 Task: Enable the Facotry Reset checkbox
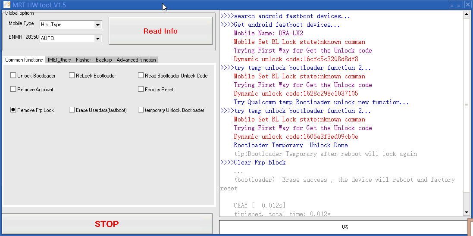pyautogui.click(x=141, y=89)
